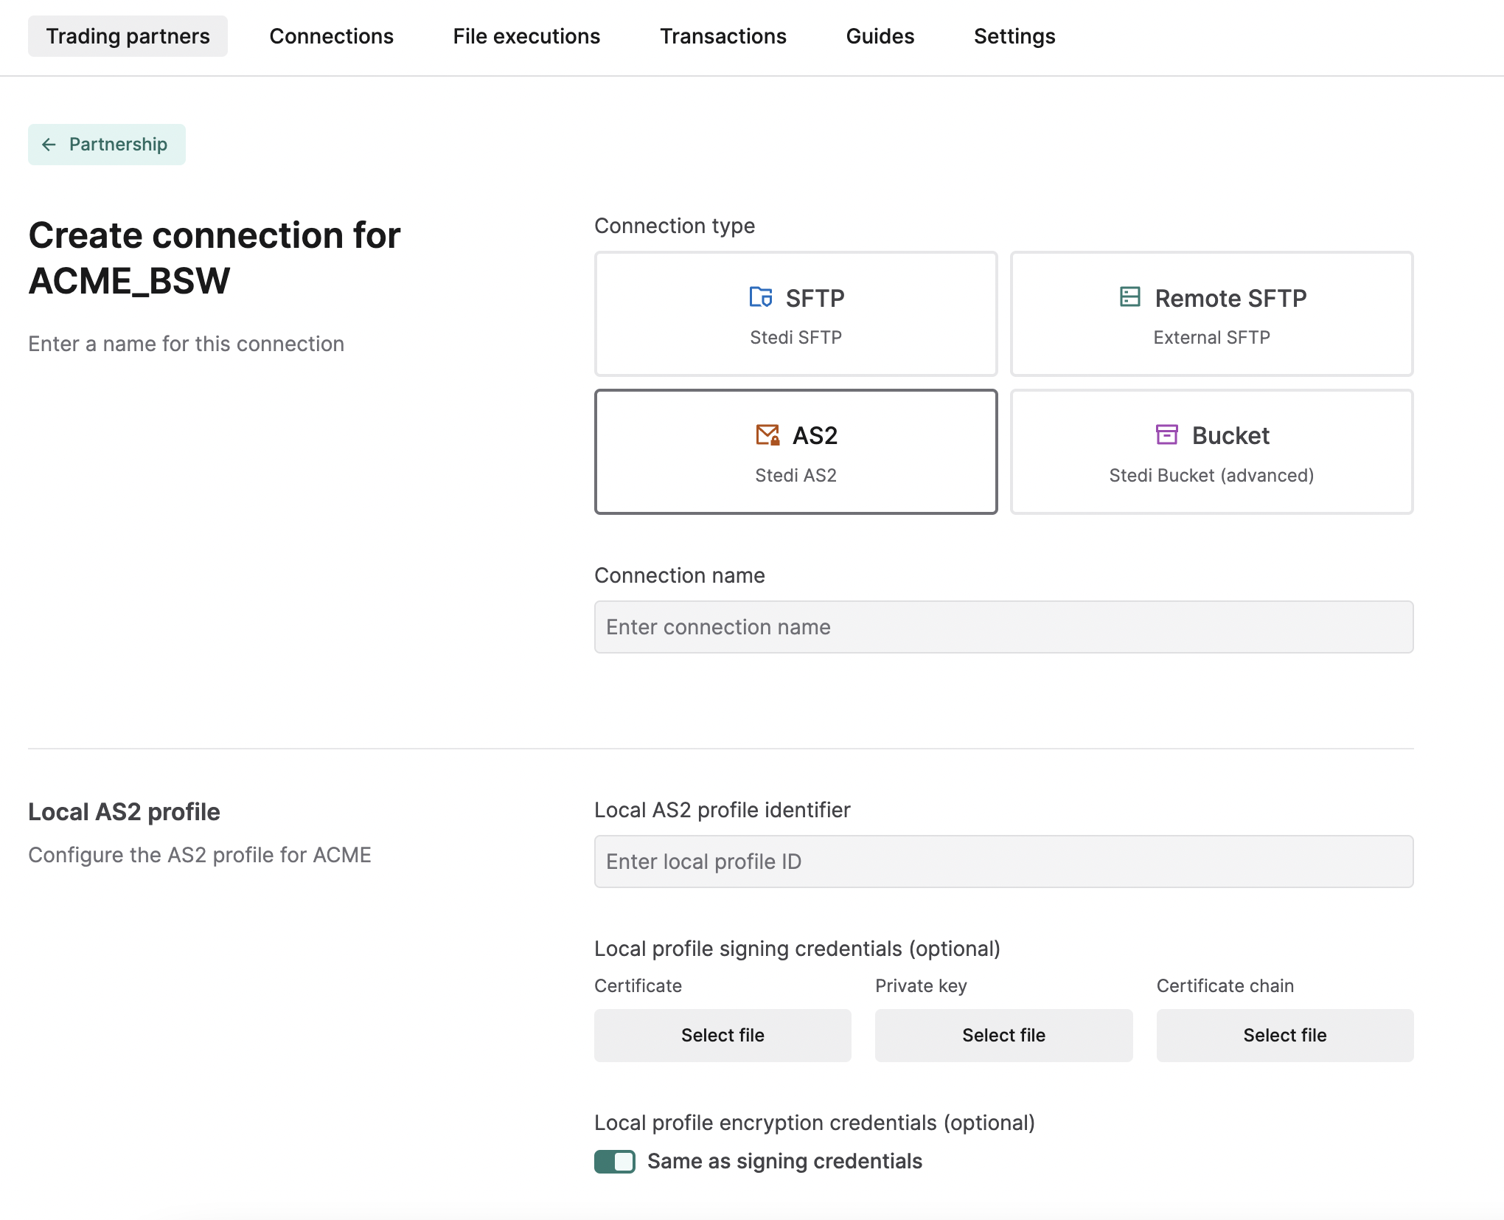Viewport: 1504px width, 1220px height.
Task: Switch to the Connections tab
Action: (x=332, y=36)
